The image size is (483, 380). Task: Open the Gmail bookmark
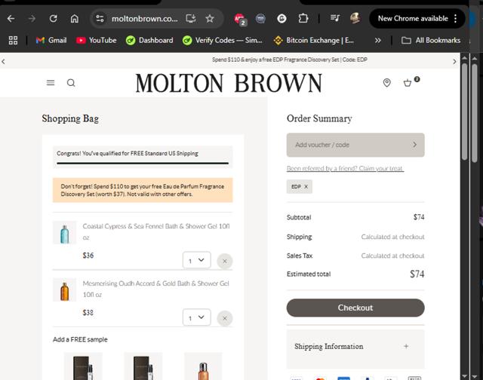point(51,40)
